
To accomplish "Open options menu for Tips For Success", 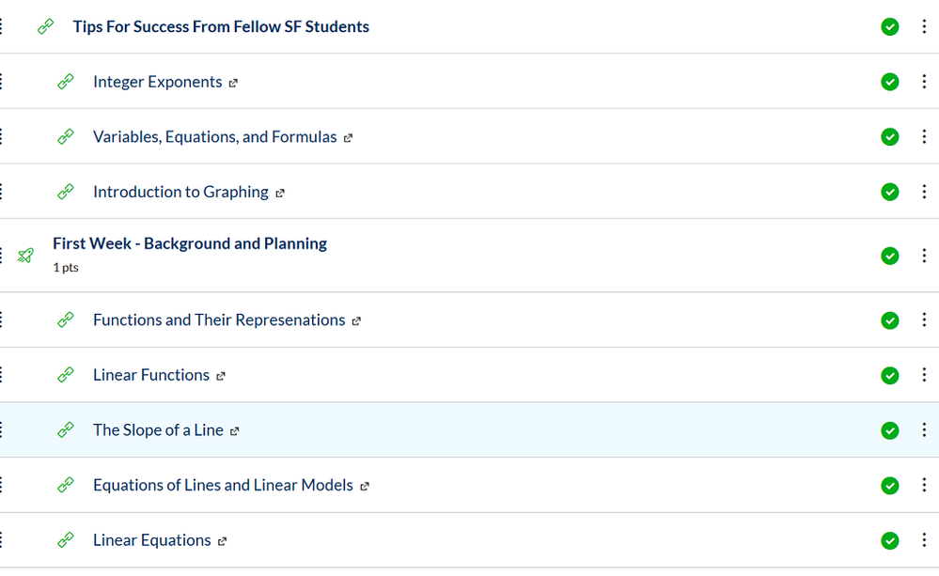I will pos(925,27).
